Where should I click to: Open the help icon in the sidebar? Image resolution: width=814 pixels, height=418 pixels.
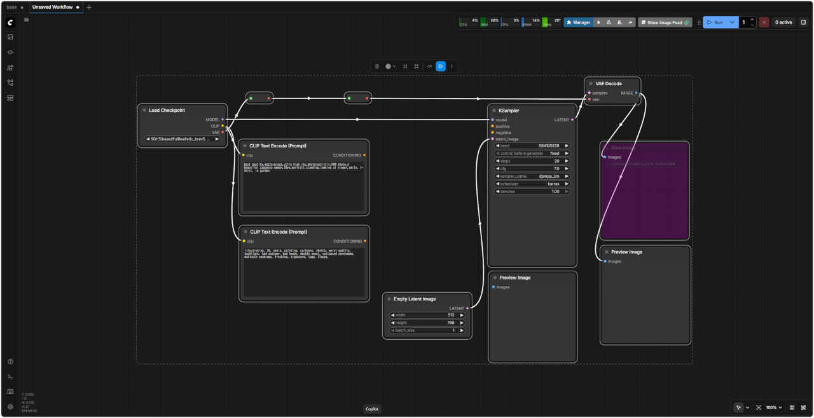click(10, 361)
